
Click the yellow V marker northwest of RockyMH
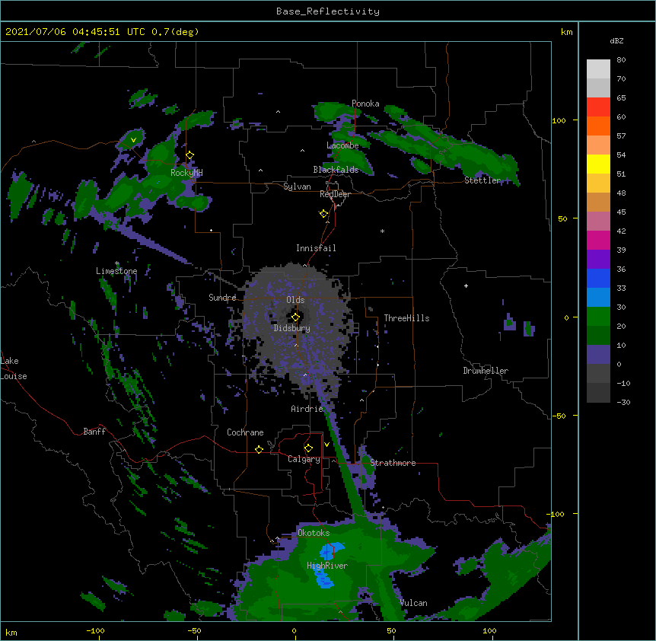click(x=133, y=140)
